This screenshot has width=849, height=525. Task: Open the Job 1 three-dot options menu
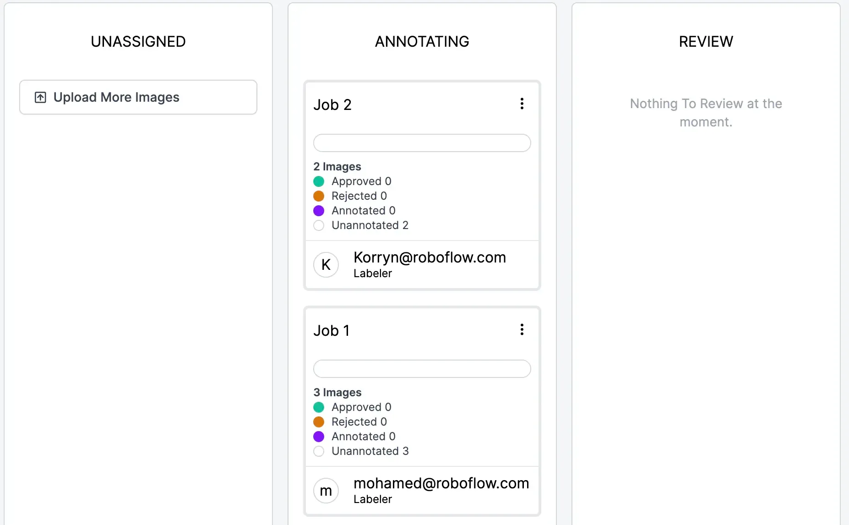point(522,330)
